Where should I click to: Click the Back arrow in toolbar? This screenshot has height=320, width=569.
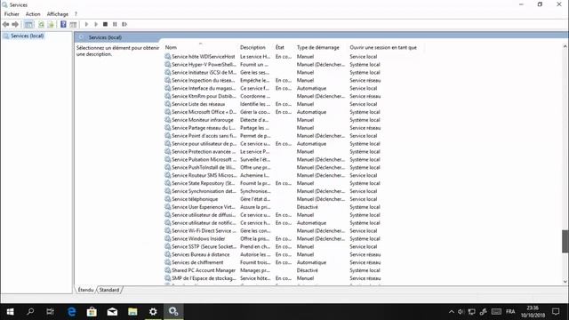click(x=6, y=24)
